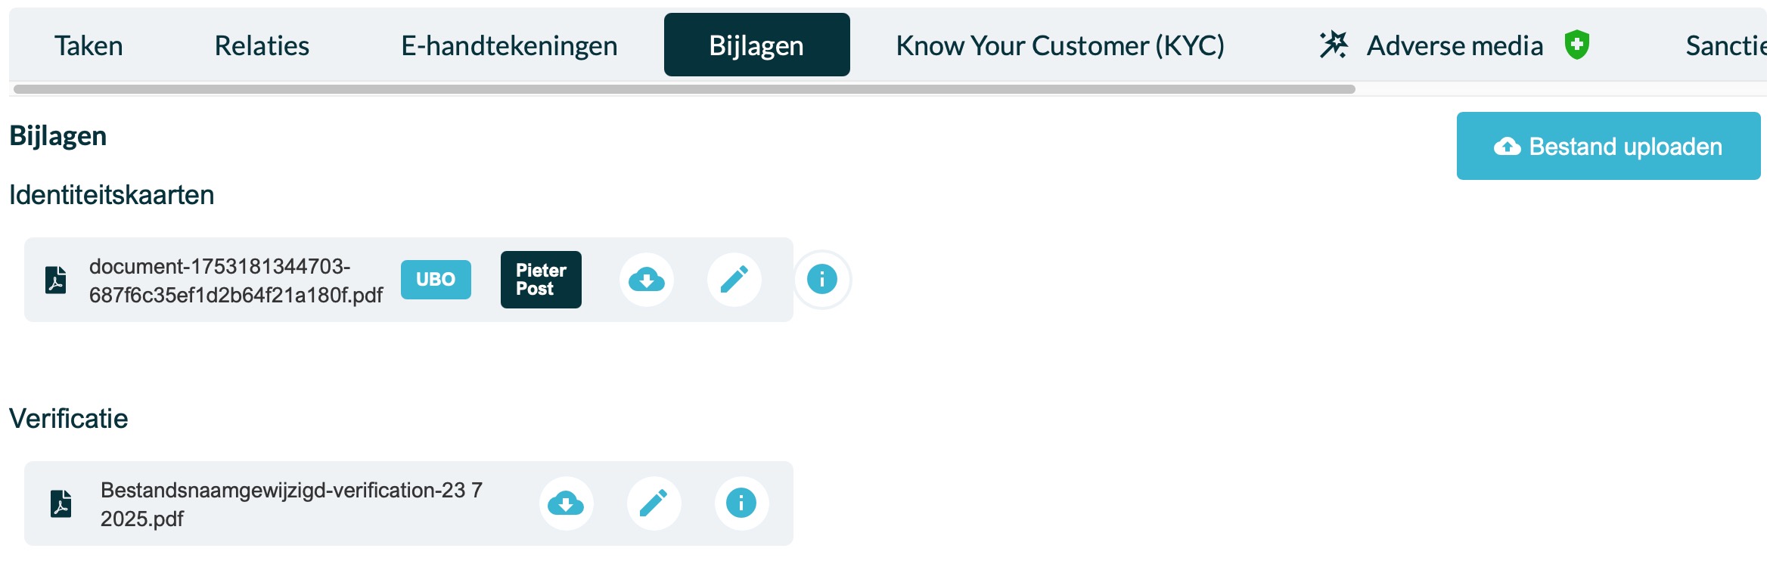
Task: Edit the Bestandsnaamgewijzigd verification file
Action: click(x=654, y=503)
